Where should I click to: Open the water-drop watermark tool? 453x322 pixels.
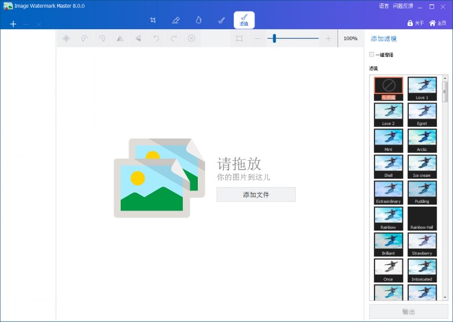click(199, 20)
